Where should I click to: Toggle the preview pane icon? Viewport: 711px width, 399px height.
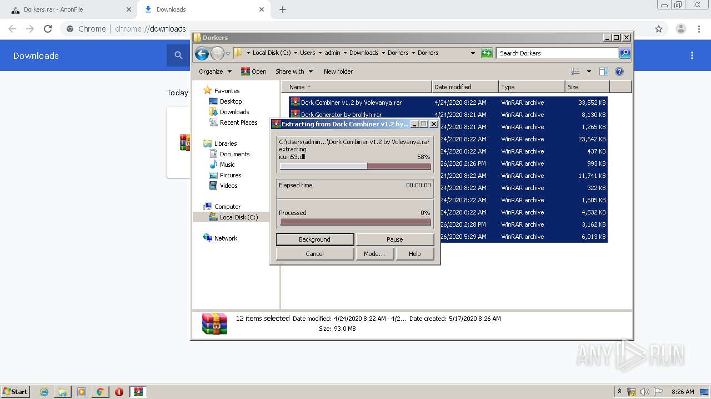pos(604,71)
